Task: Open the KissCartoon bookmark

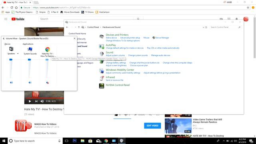Action: click(x=102, y=12)
